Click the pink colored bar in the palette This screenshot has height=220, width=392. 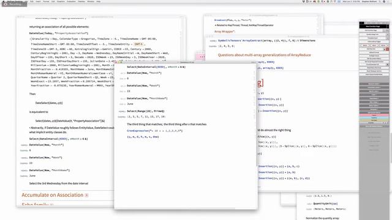374,115
